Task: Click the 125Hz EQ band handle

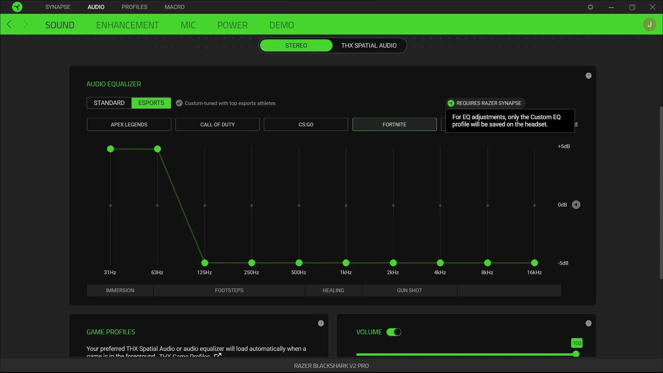Action: (205, 263)
